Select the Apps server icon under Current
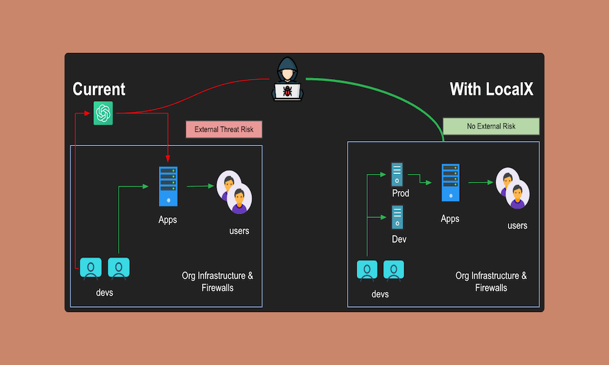 (x=167, y=187)
